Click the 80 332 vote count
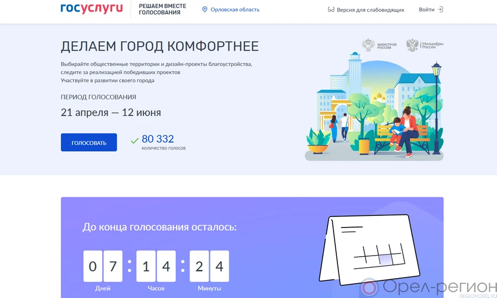This screenshot has height=298, width=497. tap(158, 139)
